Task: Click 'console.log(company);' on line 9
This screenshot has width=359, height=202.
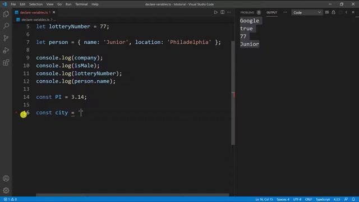Action: 70,58
